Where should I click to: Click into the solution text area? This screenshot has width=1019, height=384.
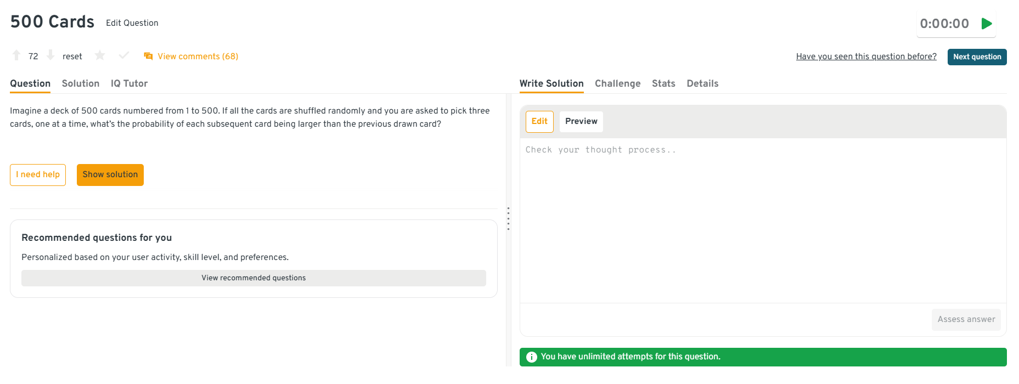[763, 219]
